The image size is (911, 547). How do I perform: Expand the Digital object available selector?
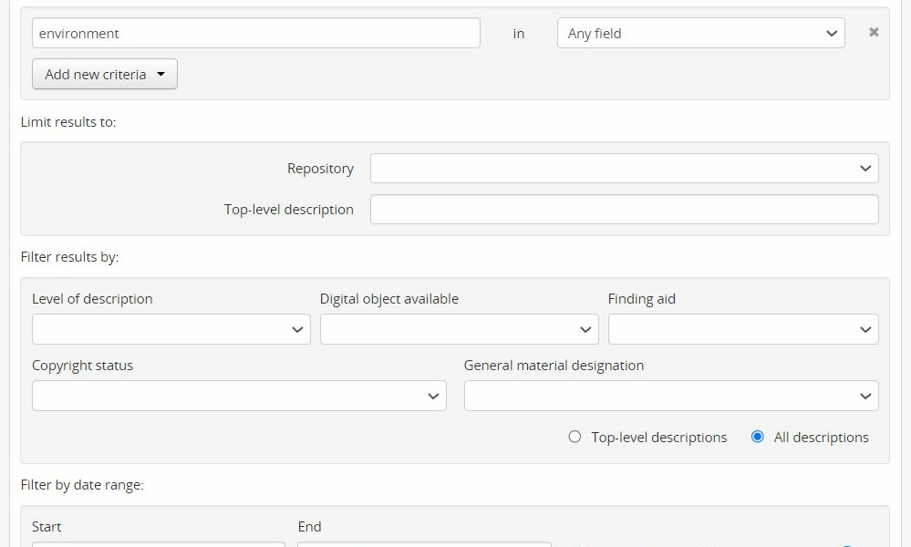coord(459,329)
